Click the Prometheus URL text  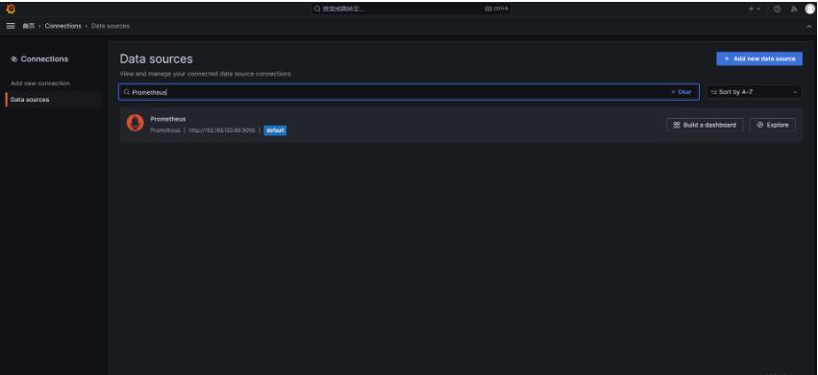coord(222,130)
